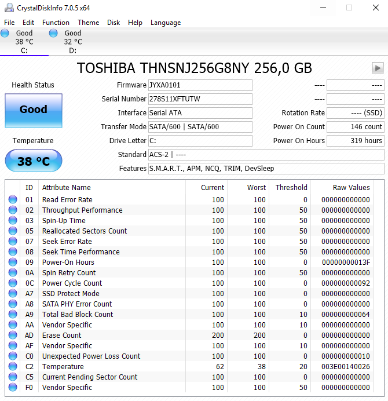Select raw value 000000000064
Screen dimensions: 388x401
[346, 315]
